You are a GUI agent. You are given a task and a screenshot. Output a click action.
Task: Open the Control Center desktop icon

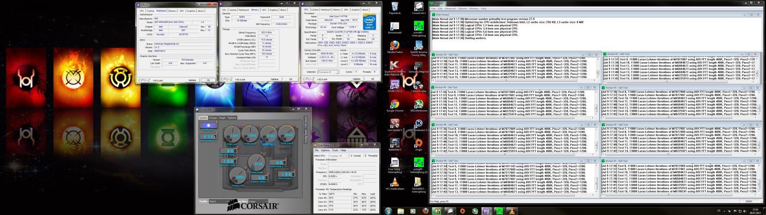pyautogui.click(x=418, y=86)
